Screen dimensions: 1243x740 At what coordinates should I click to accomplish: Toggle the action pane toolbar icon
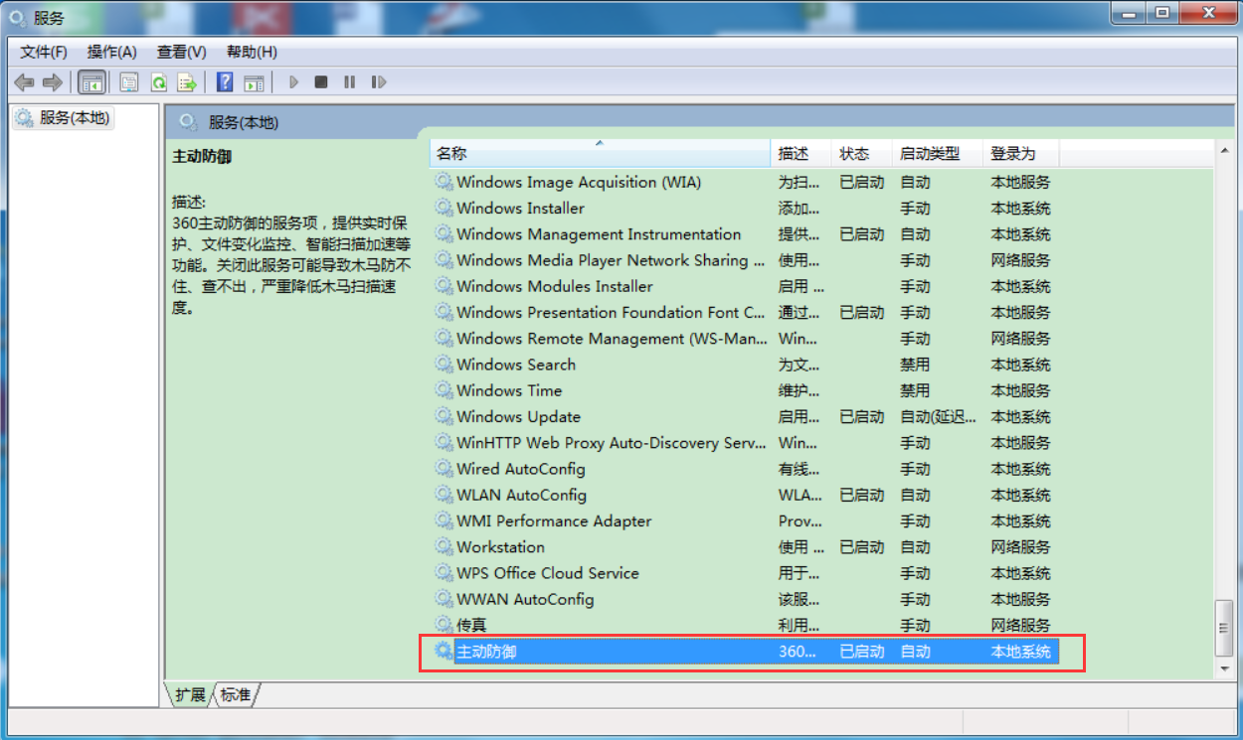(254, 82)
